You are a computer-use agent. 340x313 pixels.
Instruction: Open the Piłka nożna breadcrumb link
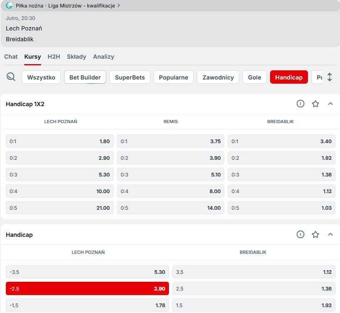click(30, 6)
